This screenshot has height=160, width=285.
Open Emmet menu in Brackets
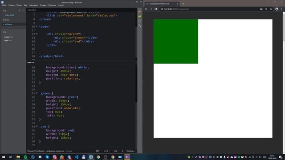(x=61, y=5)
